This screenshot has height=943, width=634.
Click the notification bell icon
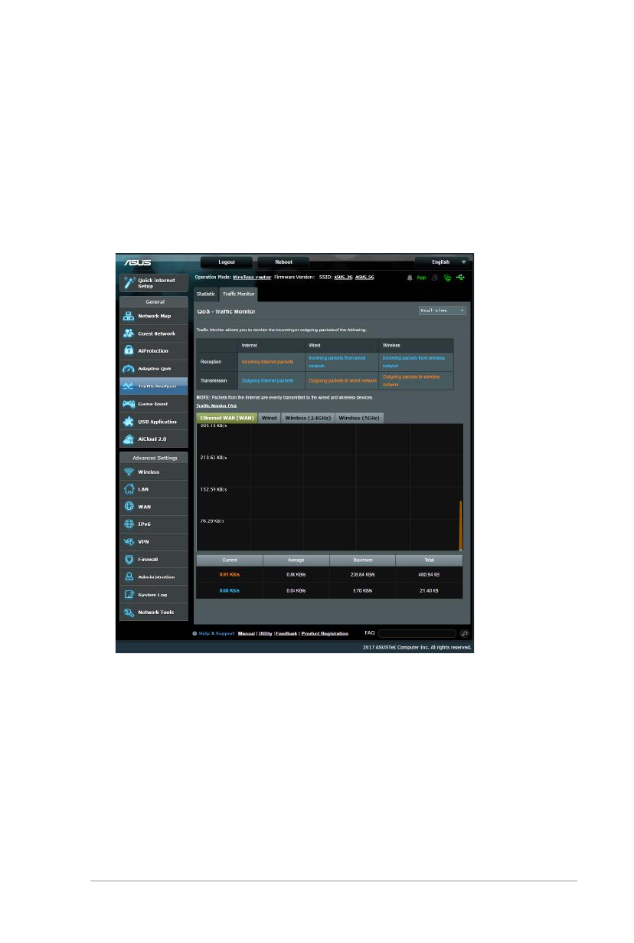410,278
